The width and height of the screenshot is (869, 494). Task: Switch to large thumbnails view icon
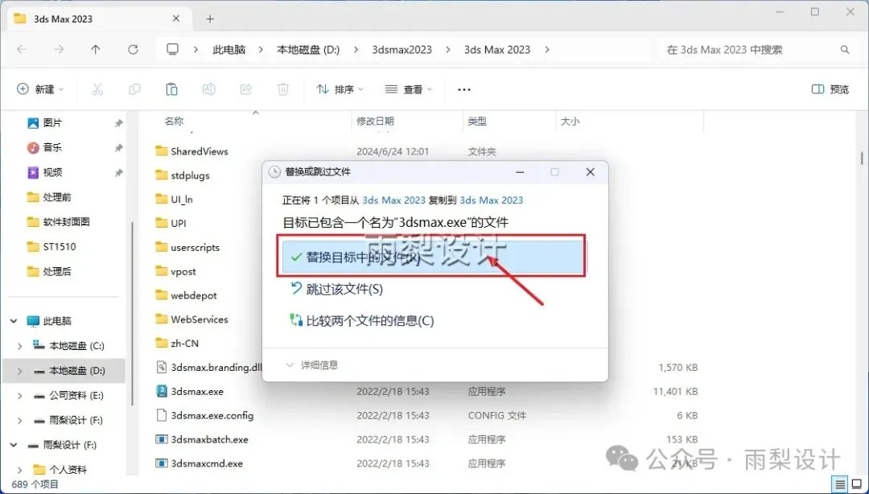(856, 484)
